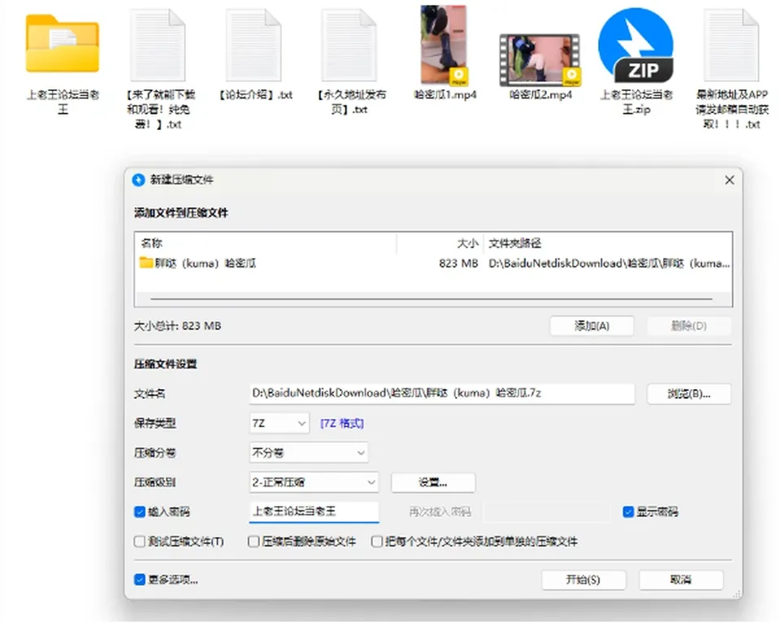Select the 哈密瓜1.mp4 video thumbnail
Viewport: 780px width, 623px height.
[444, 45]
